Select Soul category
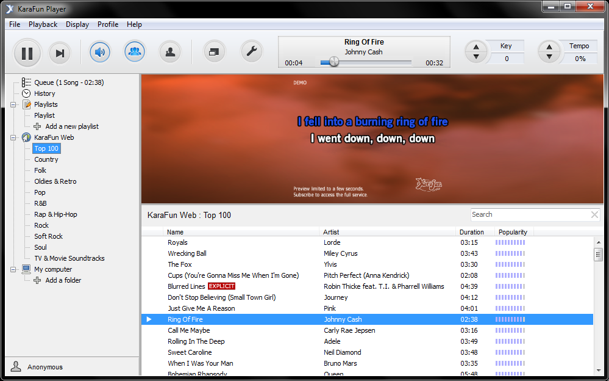 click(x=40, y=247)
